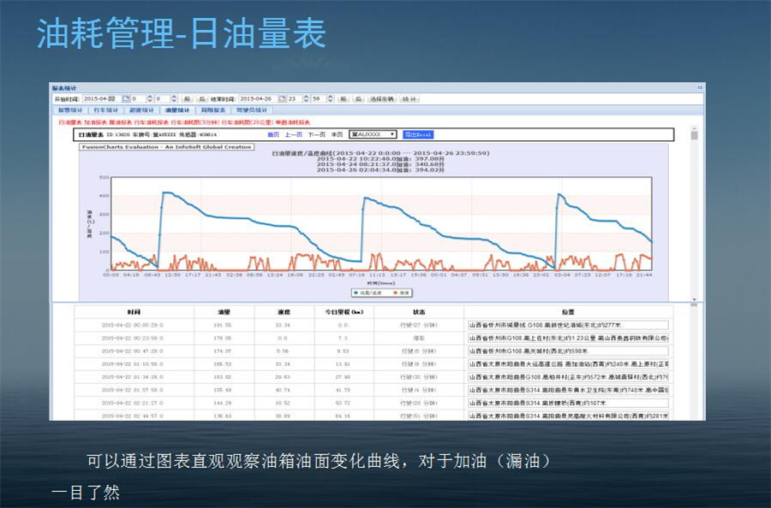Open the 报警统计 tab

70,110
